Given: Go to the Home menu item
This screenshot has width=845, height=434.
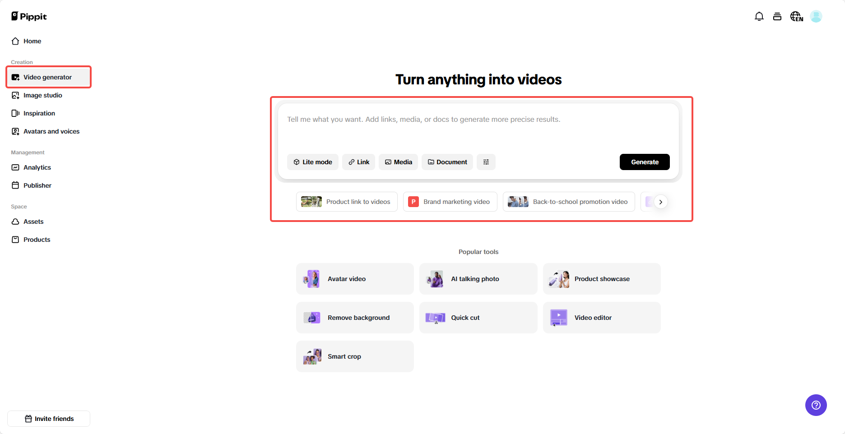Looking at the screenshot, I should point(32,41).
